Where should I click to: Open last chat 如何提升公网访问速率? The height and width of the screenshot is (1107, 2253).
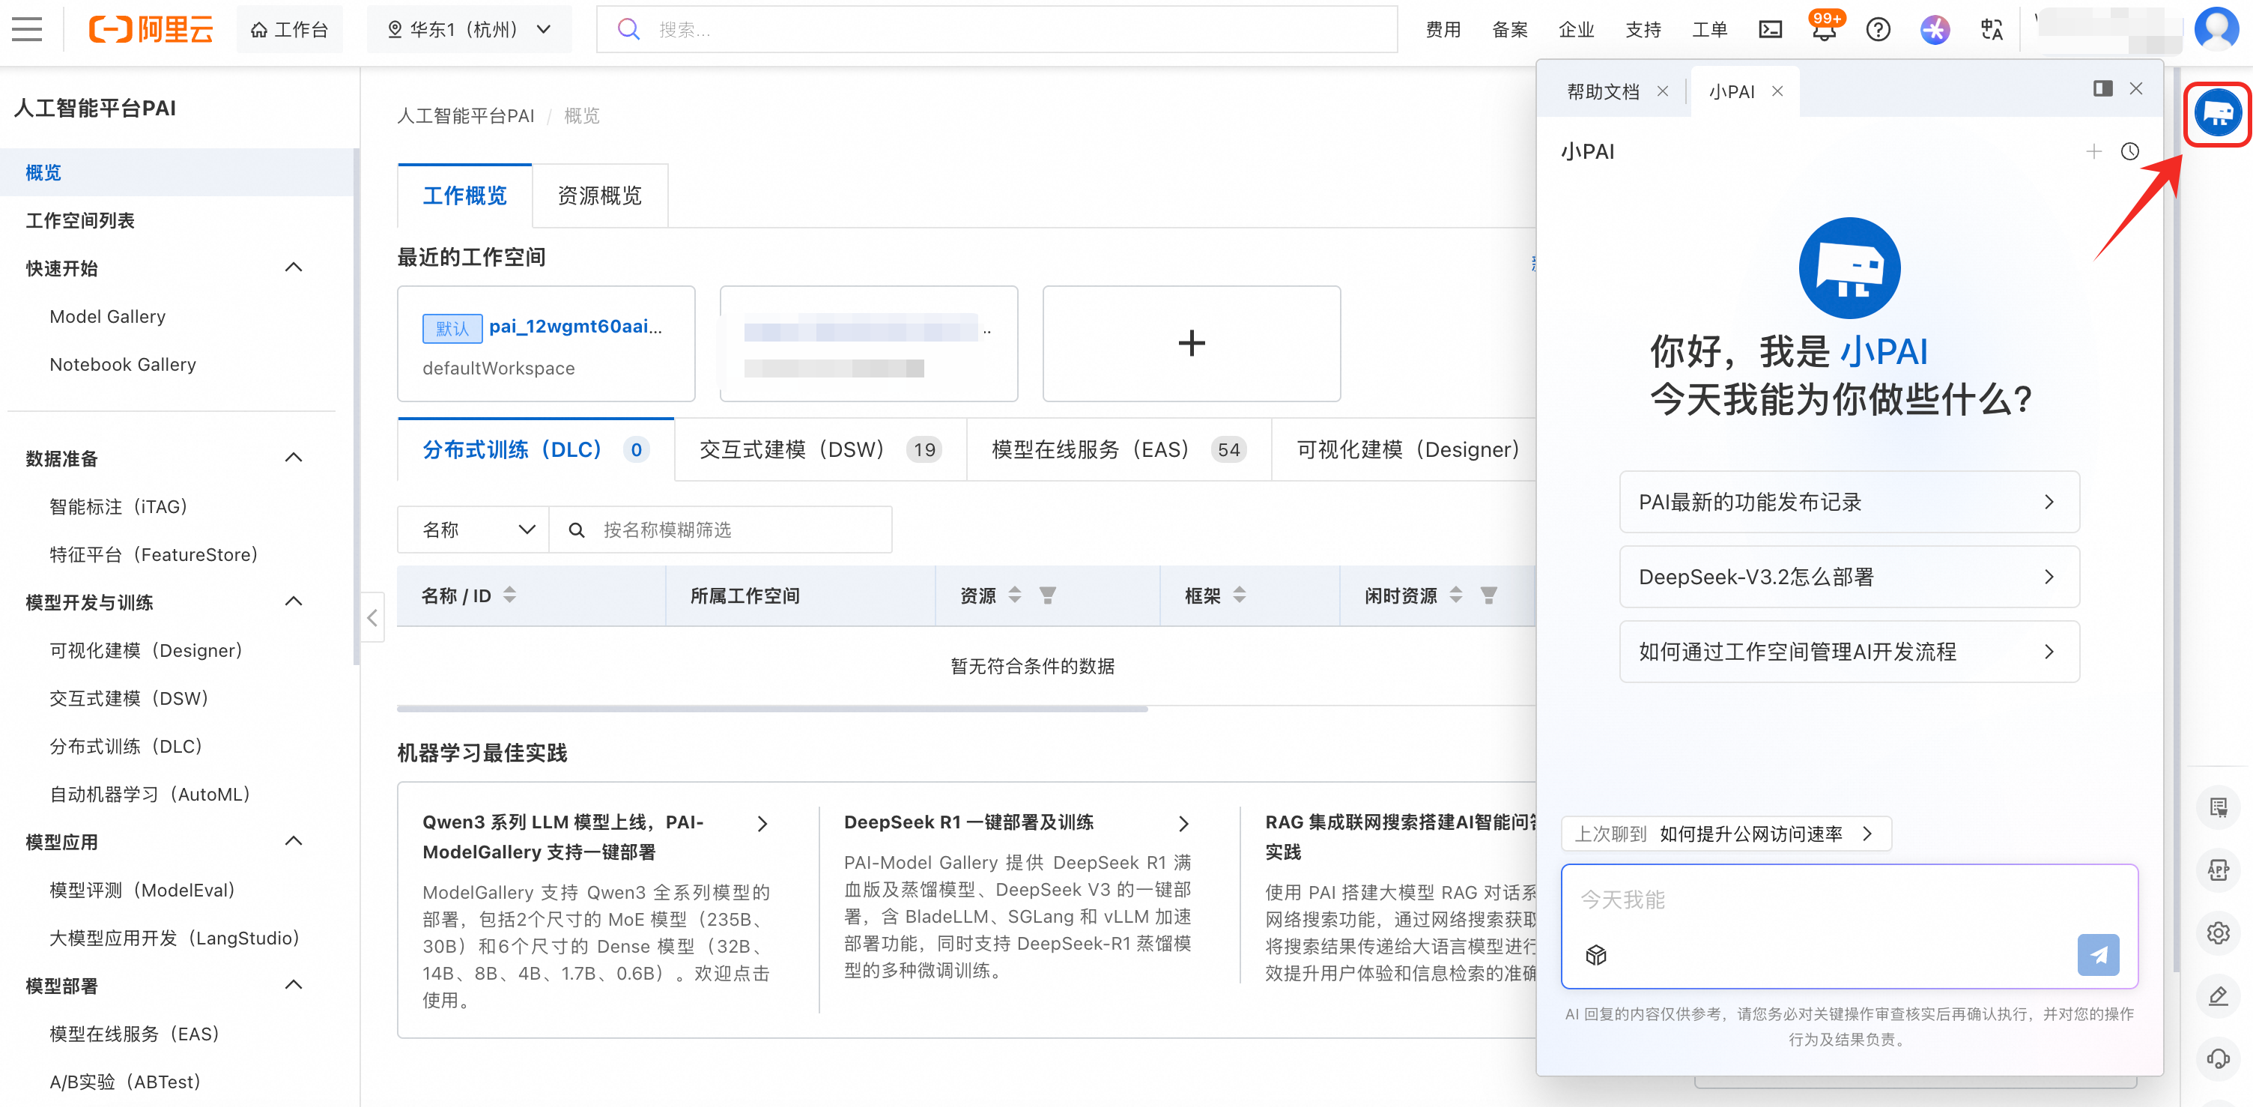pos(1726,834)
